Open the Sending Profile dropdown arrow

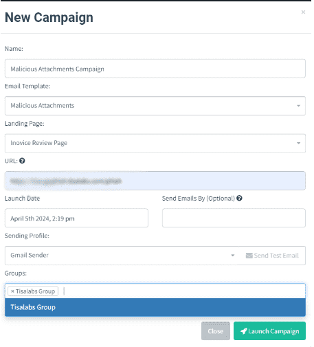point(233,256)
